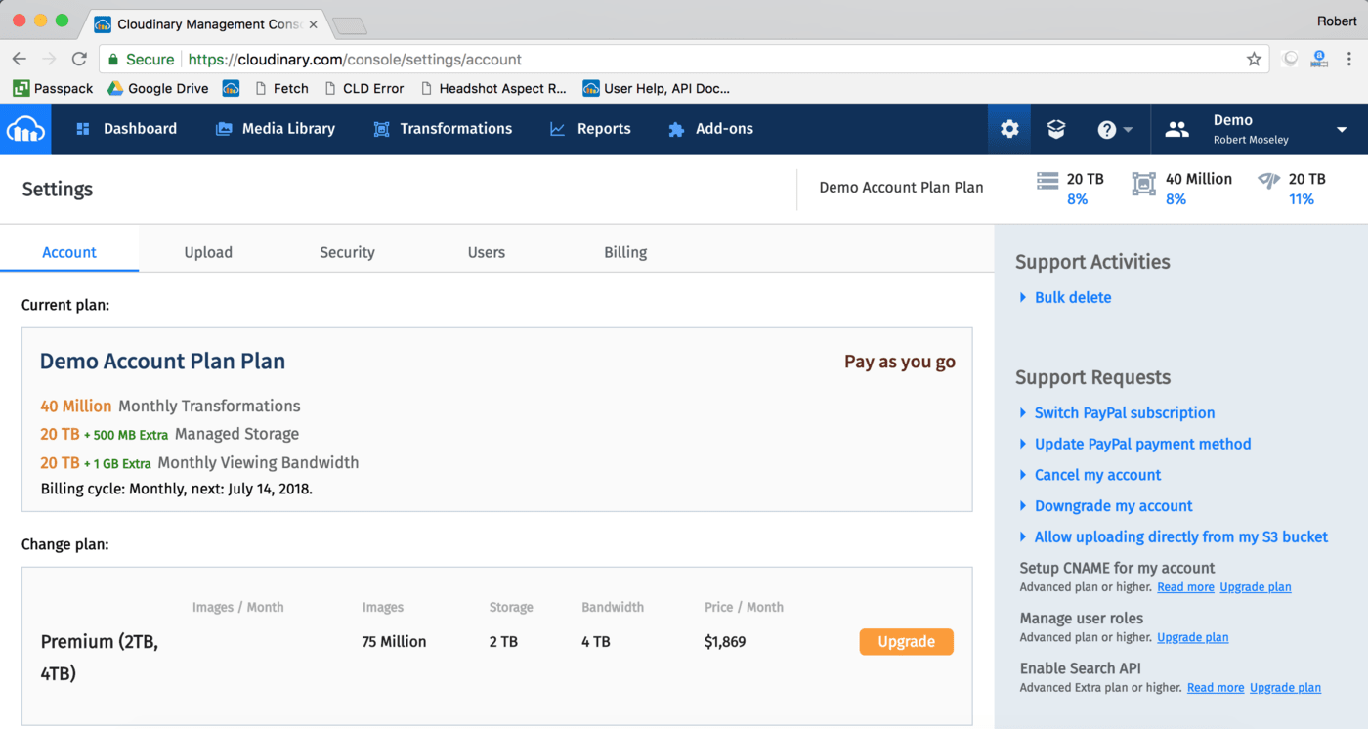Open User Help, API Doc bookmark
1368x729 pixels.
click(x=656, y=88)
